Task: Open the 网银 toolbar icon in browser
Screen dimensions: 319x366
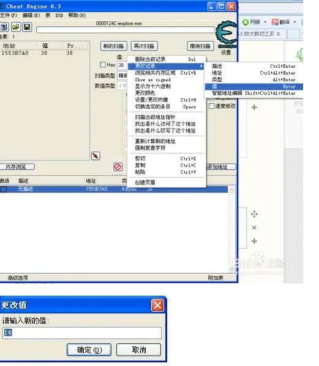Action: (246, 22)
